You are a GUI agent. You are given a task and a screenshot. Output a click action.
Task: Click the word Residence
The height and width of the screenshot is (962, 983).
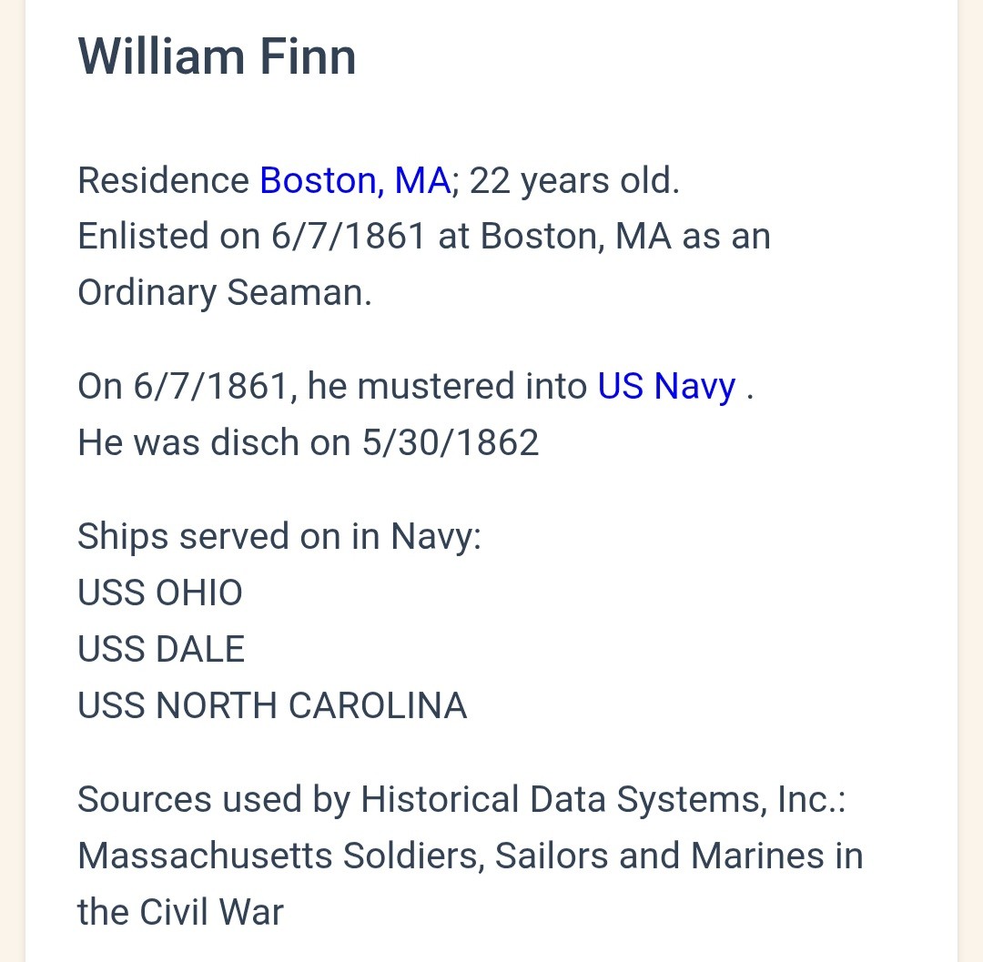pos(163,180)
